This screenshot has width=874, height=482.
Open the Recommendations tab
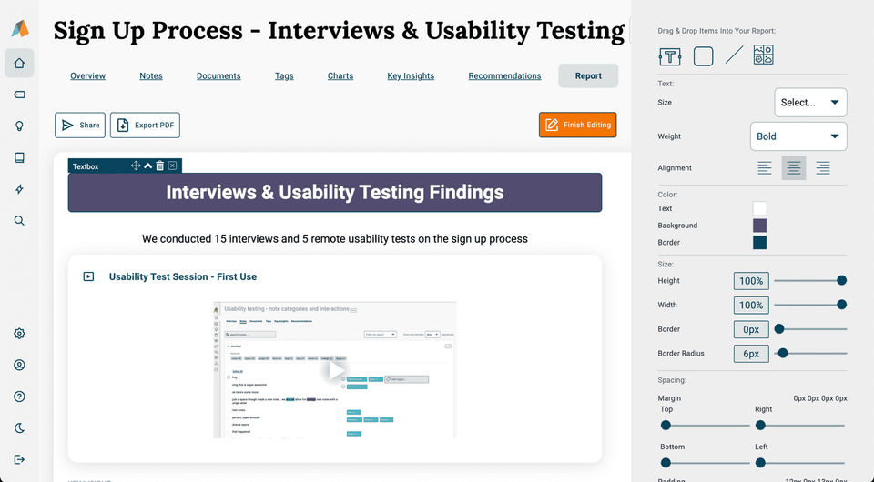tap(504, 76)
